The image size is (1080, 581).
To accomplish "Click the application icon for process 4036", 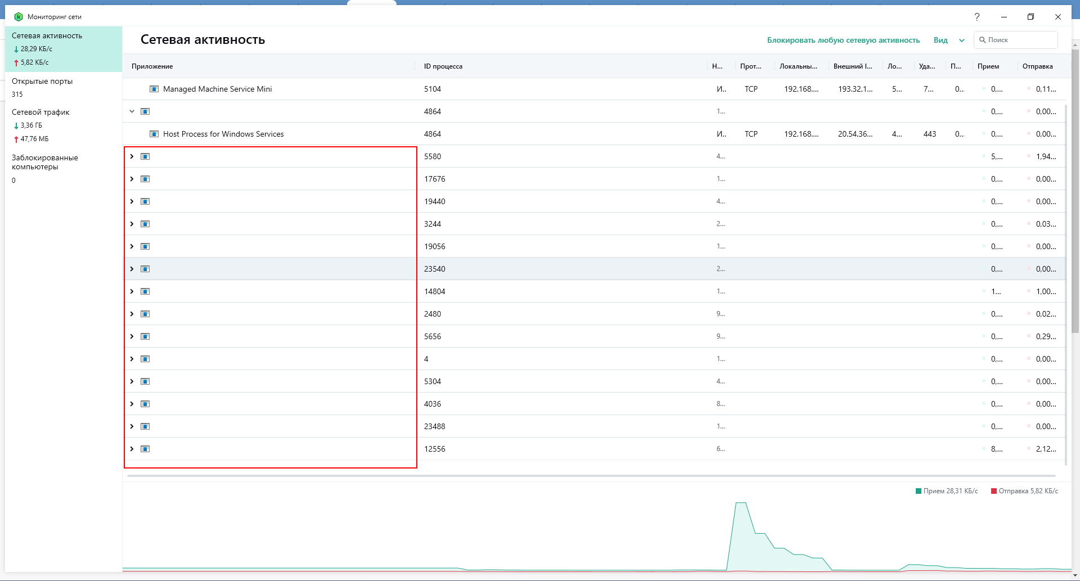I will [145, 404].
